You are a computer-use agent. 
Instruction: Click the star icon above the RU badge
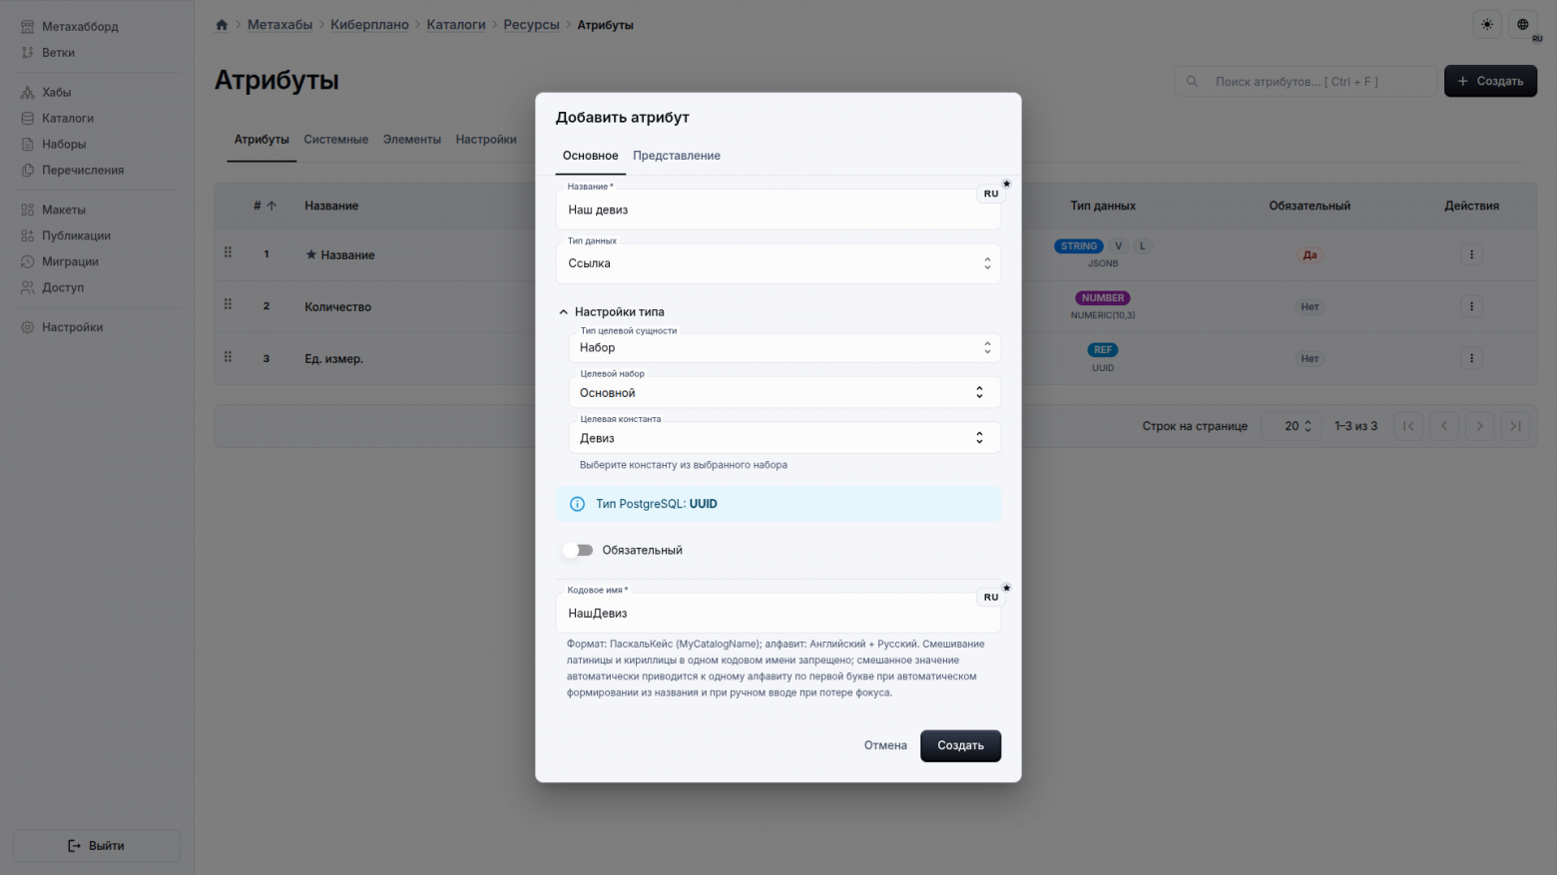[1007, 184]
